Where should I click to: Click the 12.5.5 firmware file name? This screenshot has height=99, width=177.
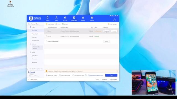click(x=70, y=31)
